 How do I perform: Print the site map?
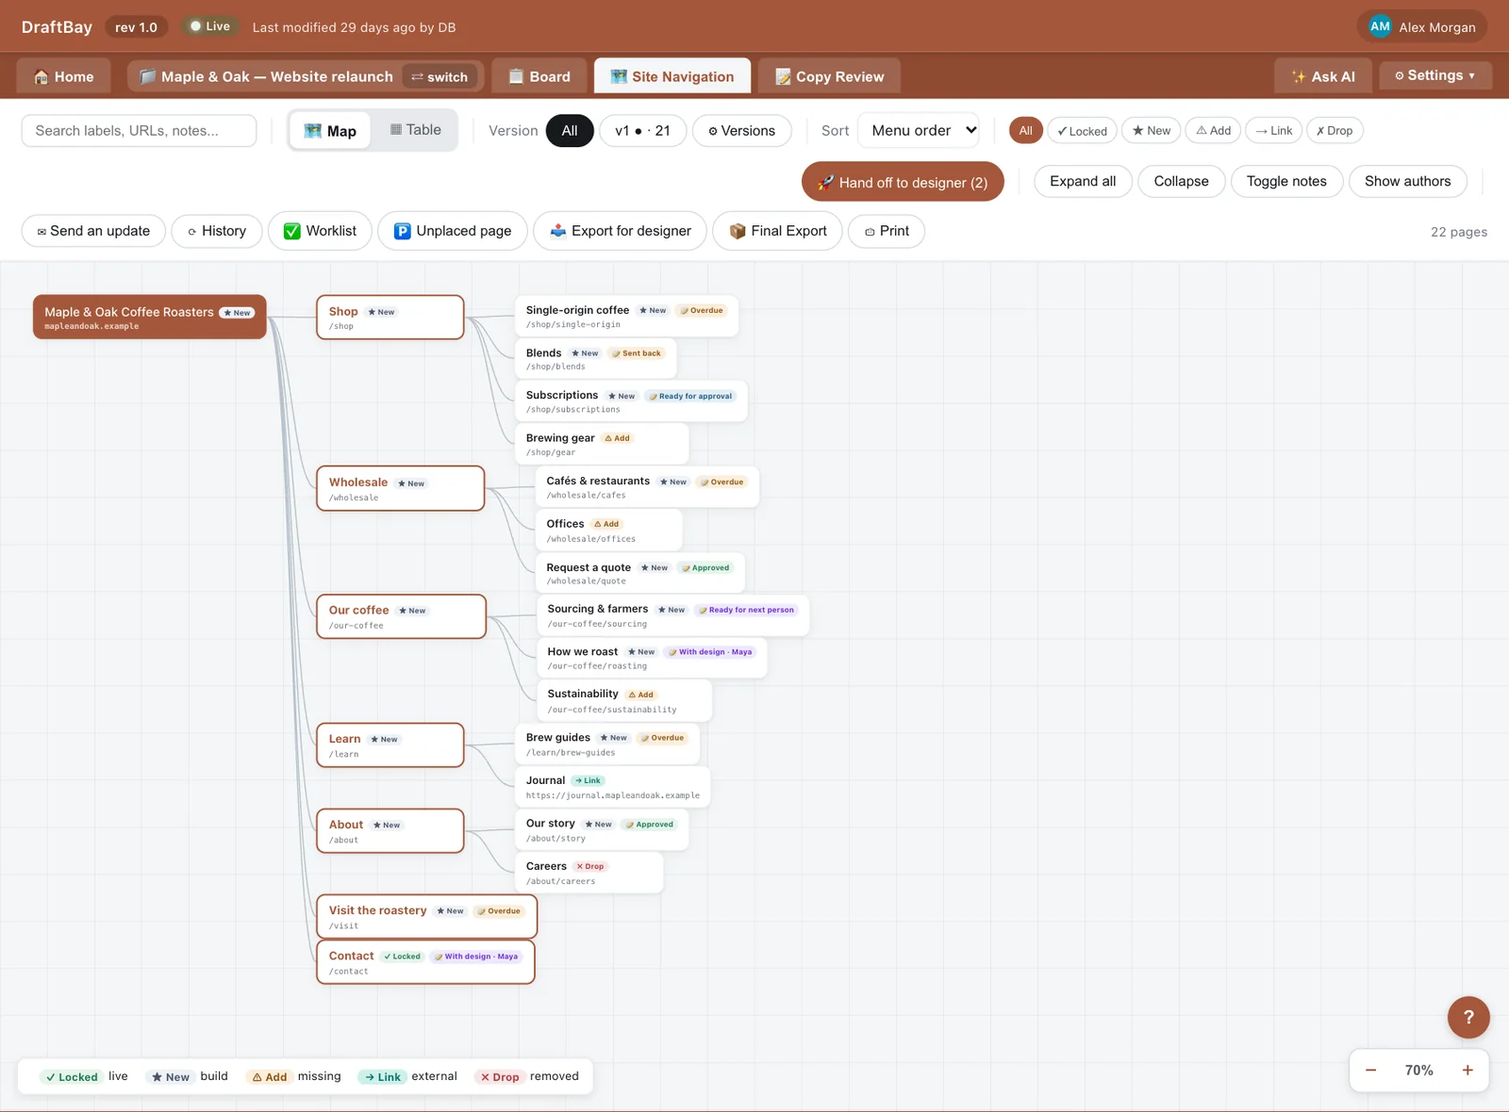tap(887, 231)
